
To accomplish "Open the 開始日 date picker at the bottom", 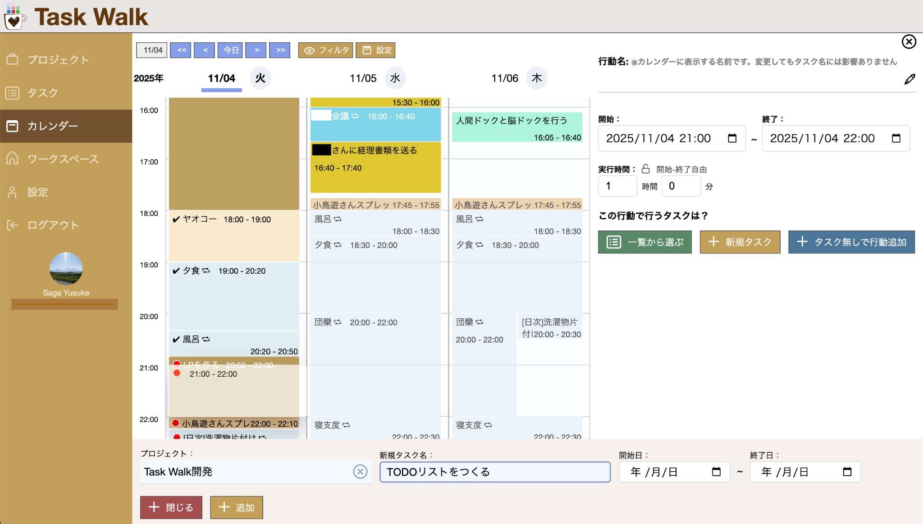I will click(717, 472).
